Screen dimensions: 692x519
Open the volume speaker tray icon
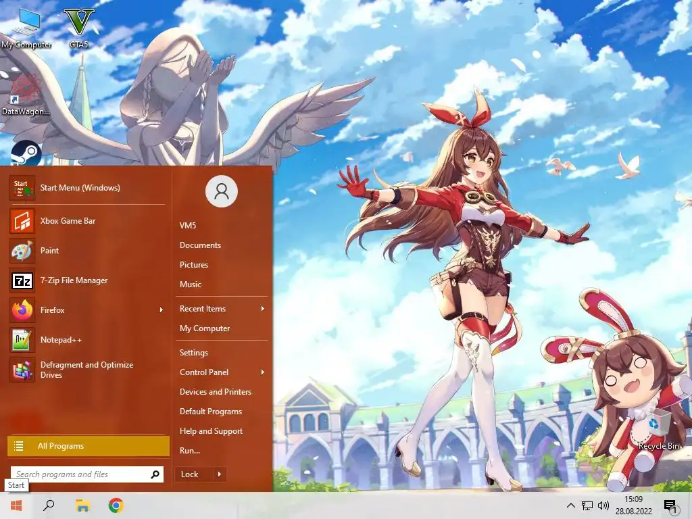click(603, 505)
